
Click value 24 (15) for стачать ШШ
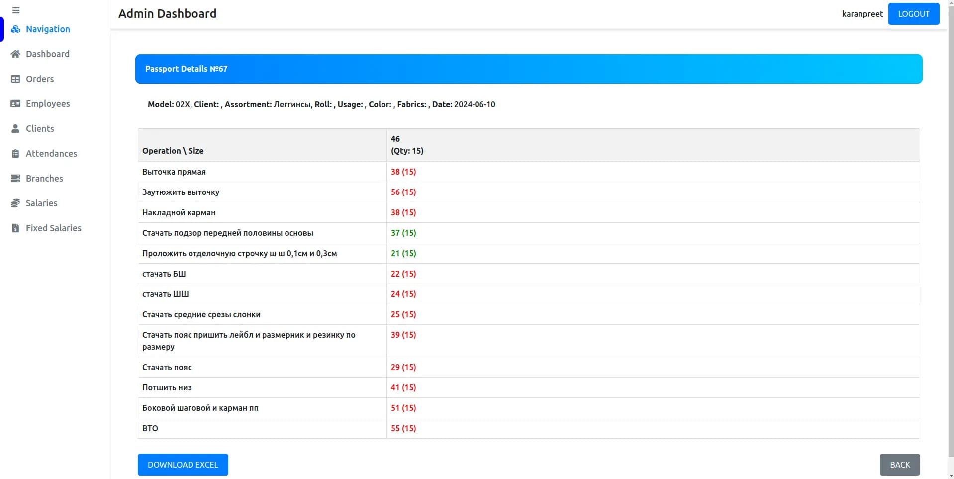(403, 294)
